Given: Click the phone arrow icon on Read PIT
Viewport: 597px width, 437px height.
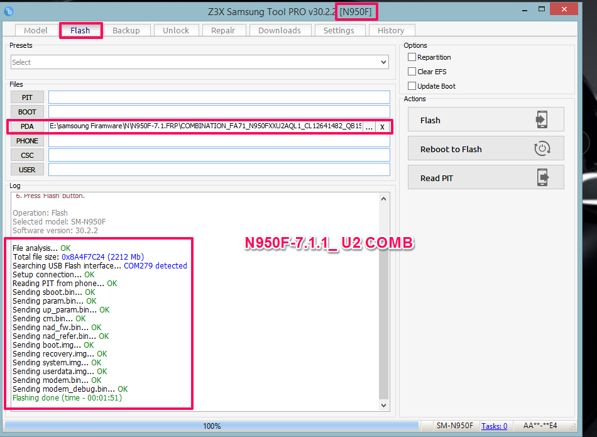Looking at the screenshot, I should tap(543, 177).
